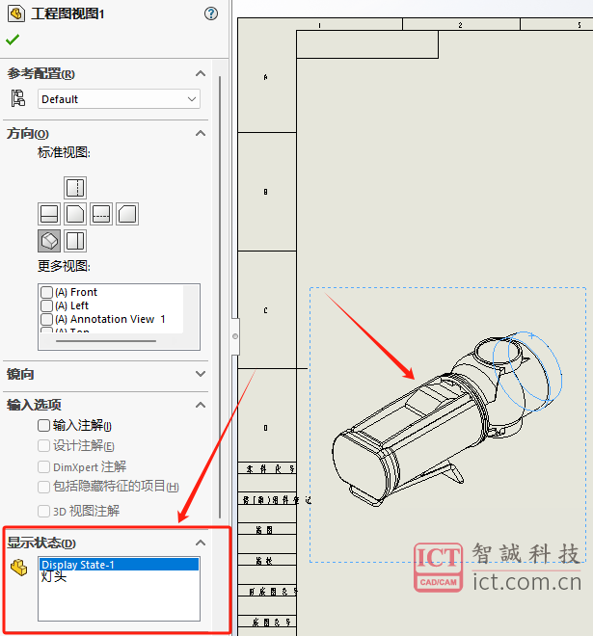Click the display state yellow part icon
Viewport: 593px width, 636px height.
[18, 568]
